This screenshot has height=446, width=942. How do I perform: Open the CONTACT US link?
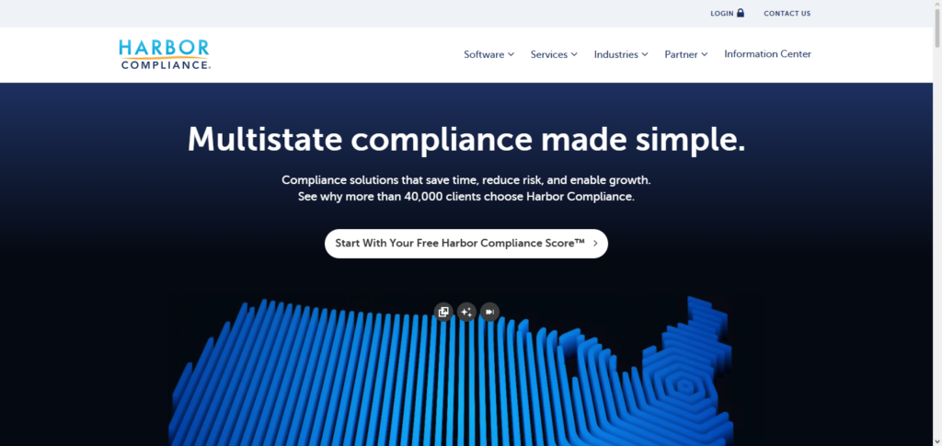pyautogui.click(x=787, y=14)
